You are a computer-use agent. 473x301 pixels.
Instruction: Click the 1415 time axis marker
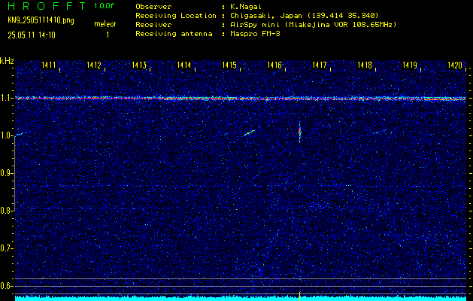click(229, 65)
